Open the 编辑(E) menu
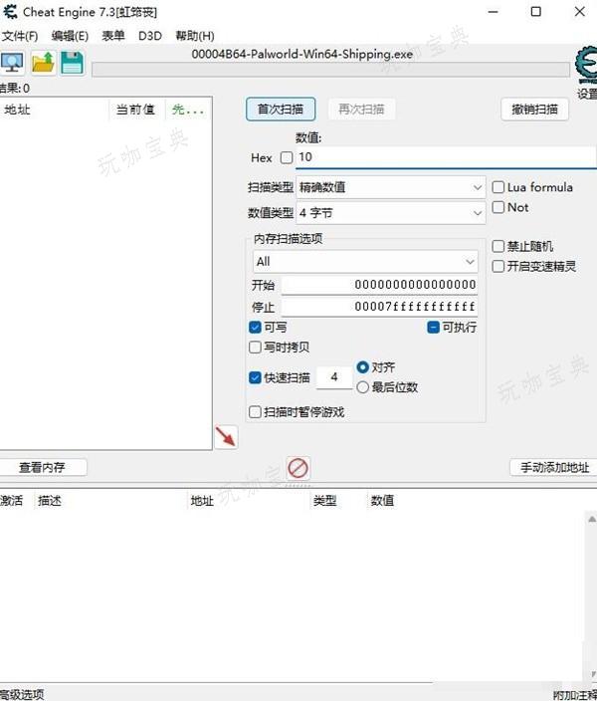 pos(70,36)
